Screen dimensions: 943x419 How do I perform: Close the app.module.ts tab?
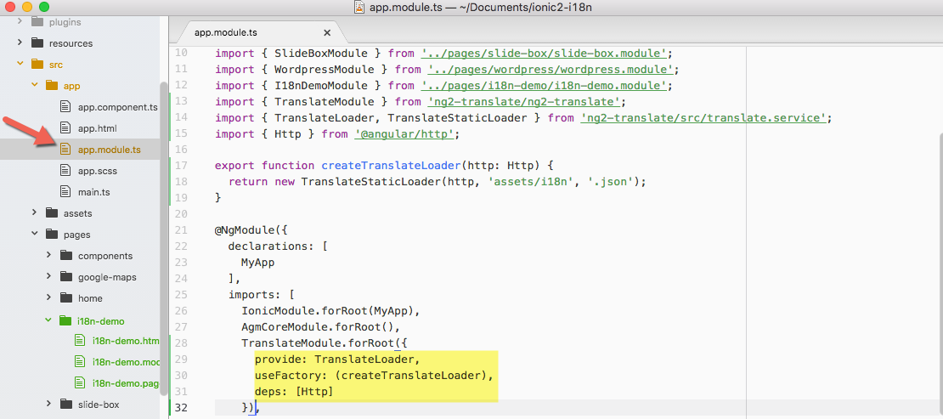327,32
